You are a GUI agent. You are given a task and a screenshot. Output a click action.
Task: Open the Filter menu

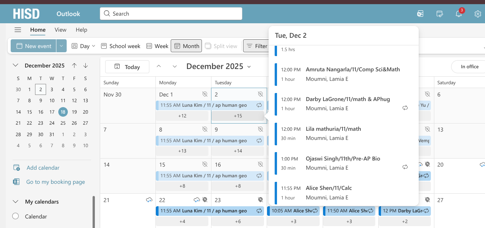256,46
